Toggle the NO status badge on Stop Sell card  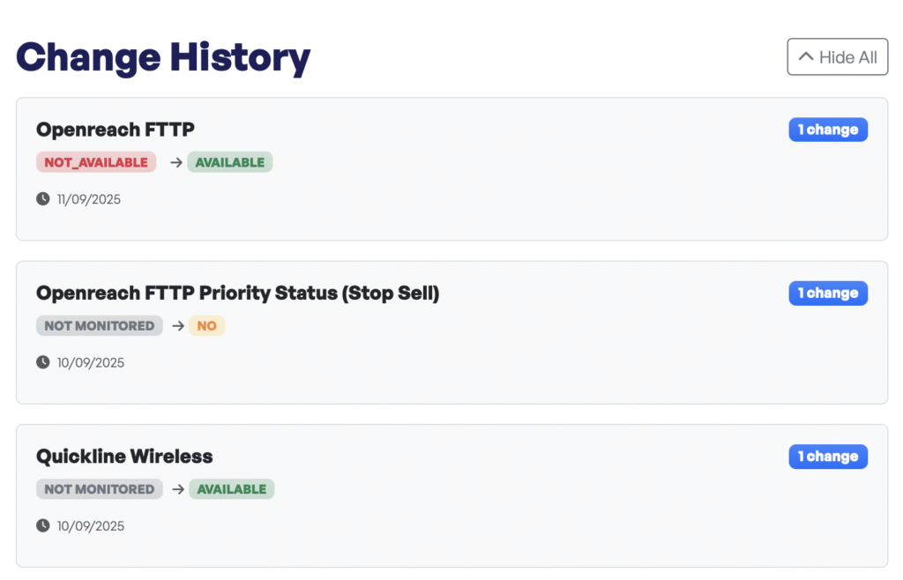coord(206,325)
